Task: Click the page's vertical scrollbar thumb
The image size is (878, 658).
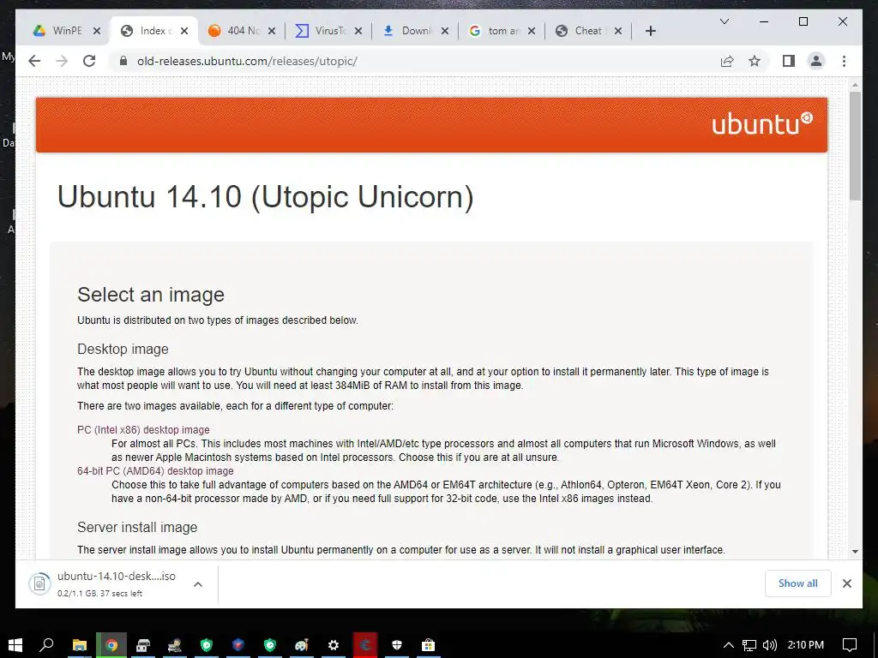Action: pyautogui.click(x=855, y=146)
